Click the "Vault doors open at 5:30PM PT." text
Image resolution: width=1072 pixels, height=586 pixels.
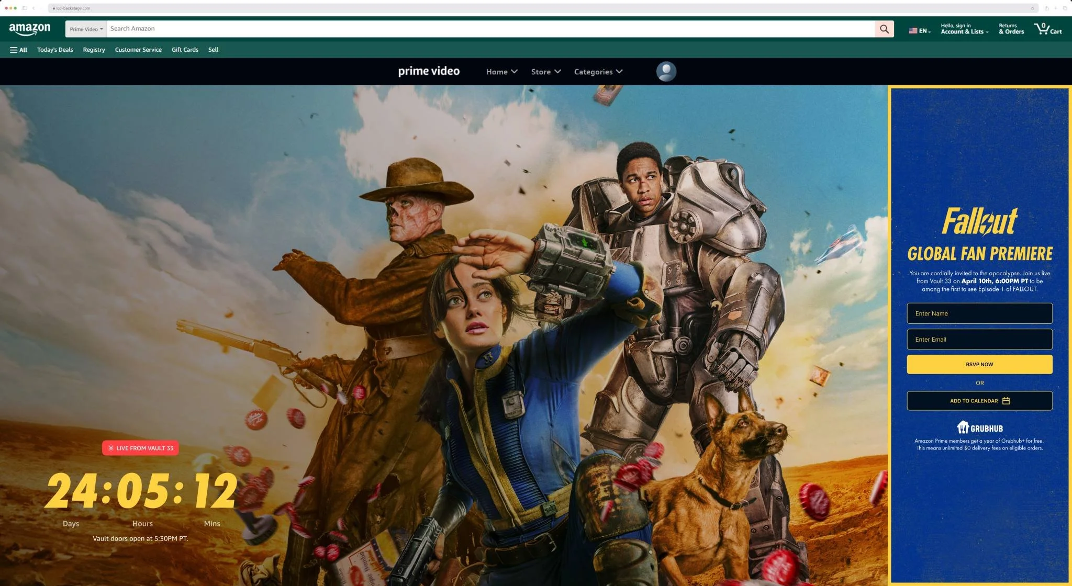point(140,538)
